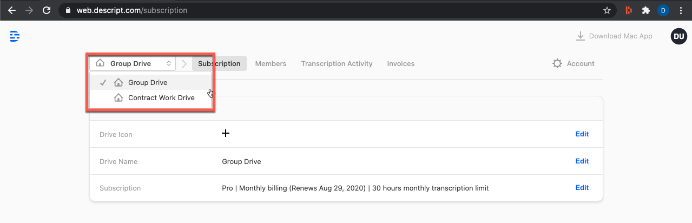The width and height of the screenshot is (692, 223).
Task: Open the orange bars browser extension
Action: 628,10
